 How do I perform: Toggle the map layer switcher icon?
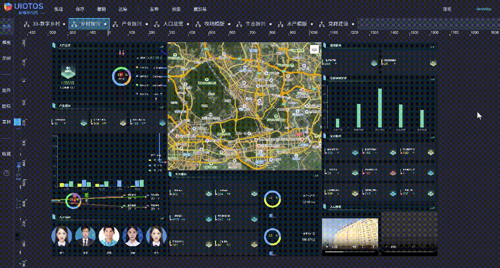click(x=315, y=50)
